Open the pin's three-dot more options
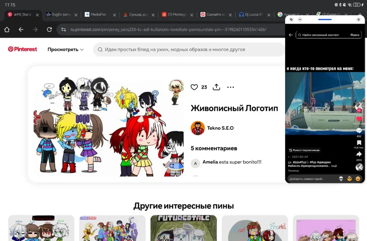The image size is (367, 241). [x=230, y=87]
